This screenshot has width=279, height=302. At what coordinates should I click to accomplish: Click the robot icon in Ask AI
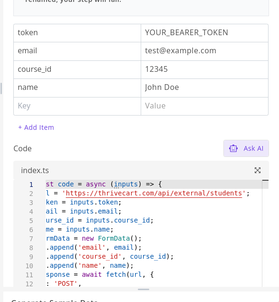(233, 148)
